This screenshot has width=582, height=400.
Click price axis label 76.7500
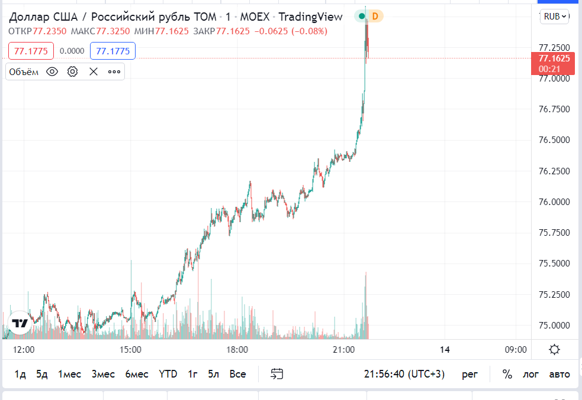(554, 109)
